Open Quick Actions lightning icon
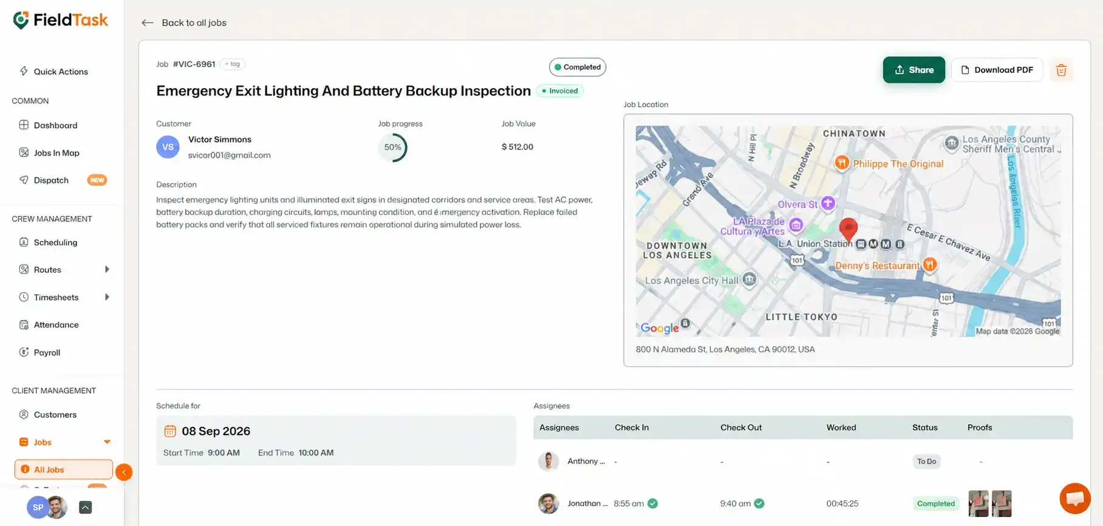This screenshot has height=526, width=1103. click(24, 71)
